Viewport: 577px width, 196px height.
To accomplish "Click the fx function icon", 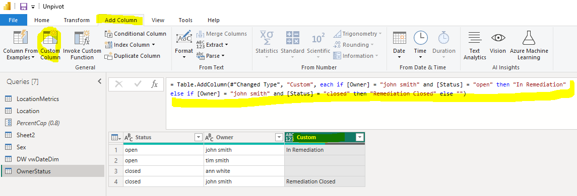I will coord(155,84).
